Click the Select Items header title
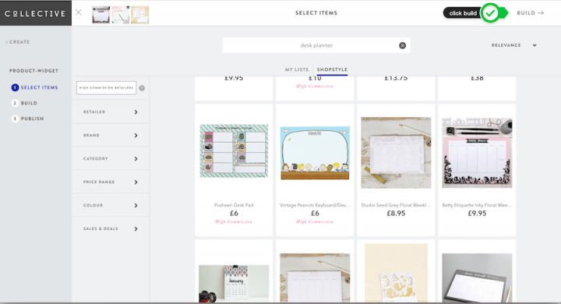Screen dimensions: 561x304 click(316, 13)
